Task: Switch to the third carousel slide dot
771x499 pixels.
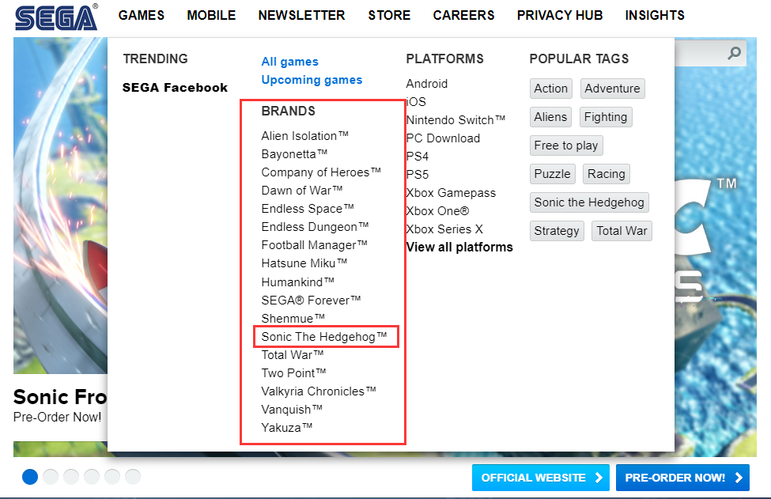Action: pos(71,476)
